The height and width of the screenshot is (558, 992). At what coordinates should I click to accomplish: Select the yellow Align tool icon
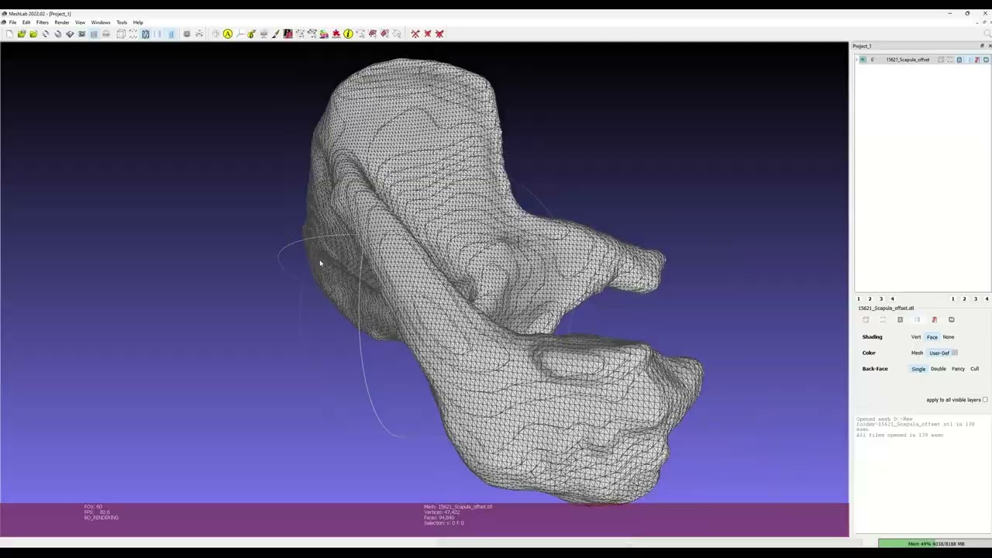coord(228,33)
